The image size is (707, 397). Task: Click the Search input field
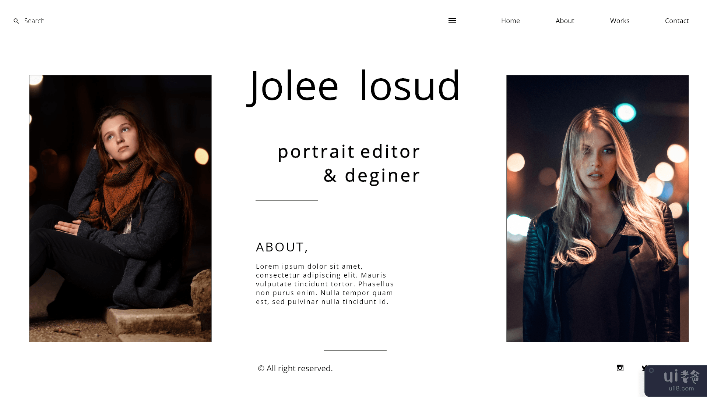[34, 20]
